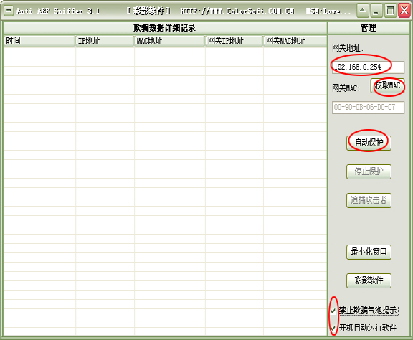Toggle 开机自动运行软件 checkbox
Viewport: 413px width, 340px height.
tap(333, 328)
